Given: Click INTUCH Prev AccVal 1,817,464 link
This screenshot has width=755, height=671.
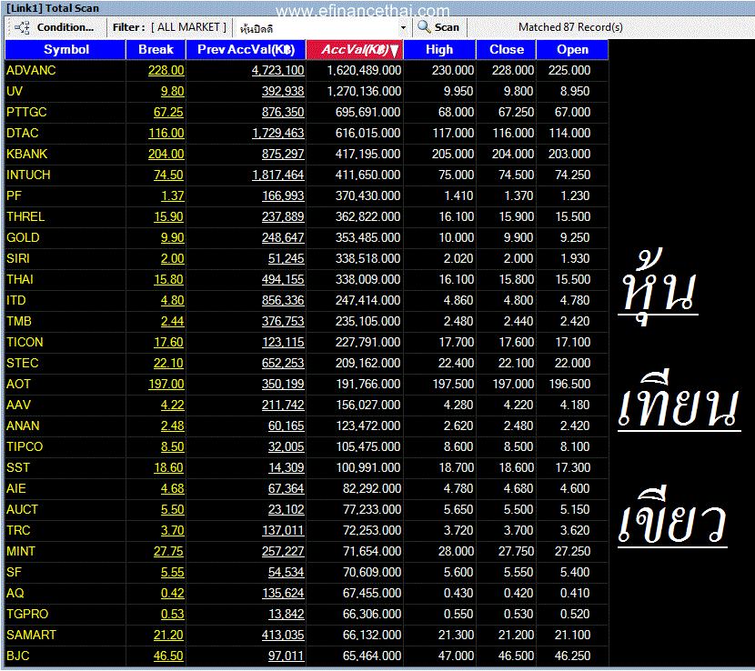Looking at the screenshot, I should [277, 175].
